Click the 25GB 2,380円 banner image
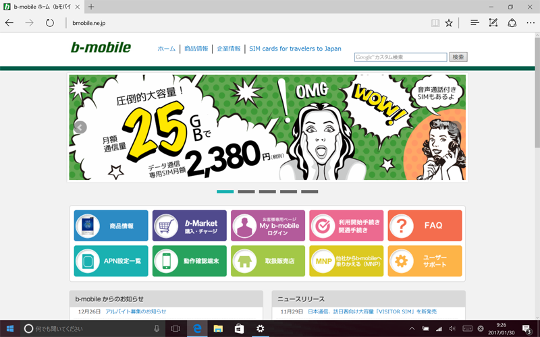Screen dimensions: 540x337 (267, 127)
